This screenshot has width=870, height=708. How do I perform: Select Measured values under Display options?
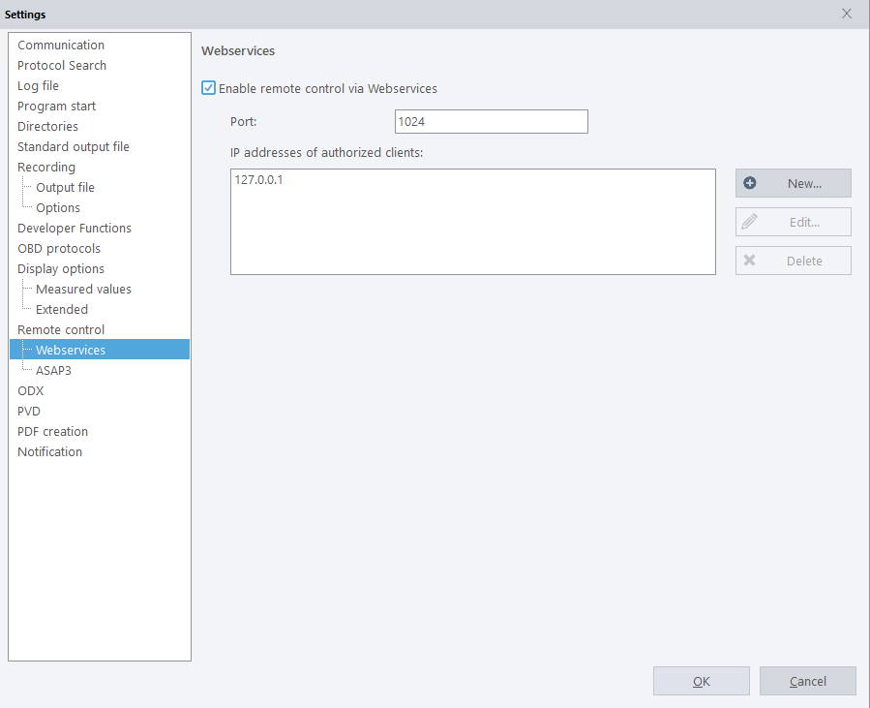(x=84, y=290)
